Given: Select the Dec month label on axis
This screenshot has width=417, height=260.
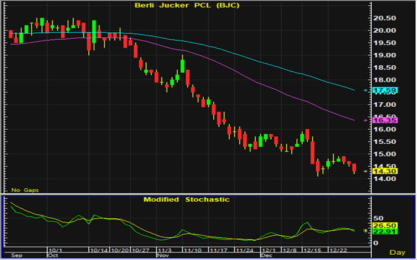Looking at the screenshot, I should 266,255.
